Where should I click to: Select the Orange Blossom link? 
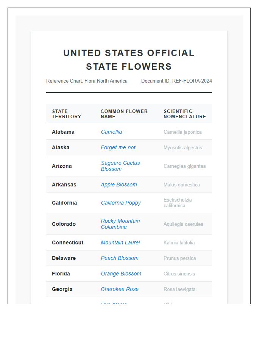coord(121,274)
